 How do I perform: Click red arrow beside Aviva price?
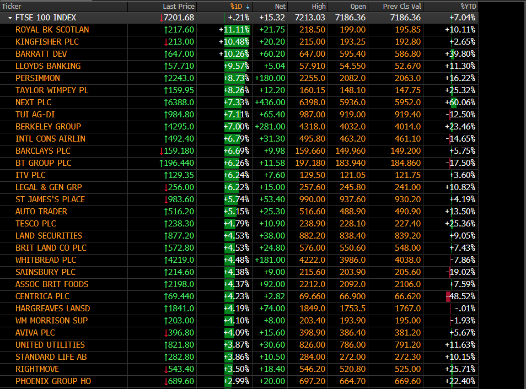point(166,333)
